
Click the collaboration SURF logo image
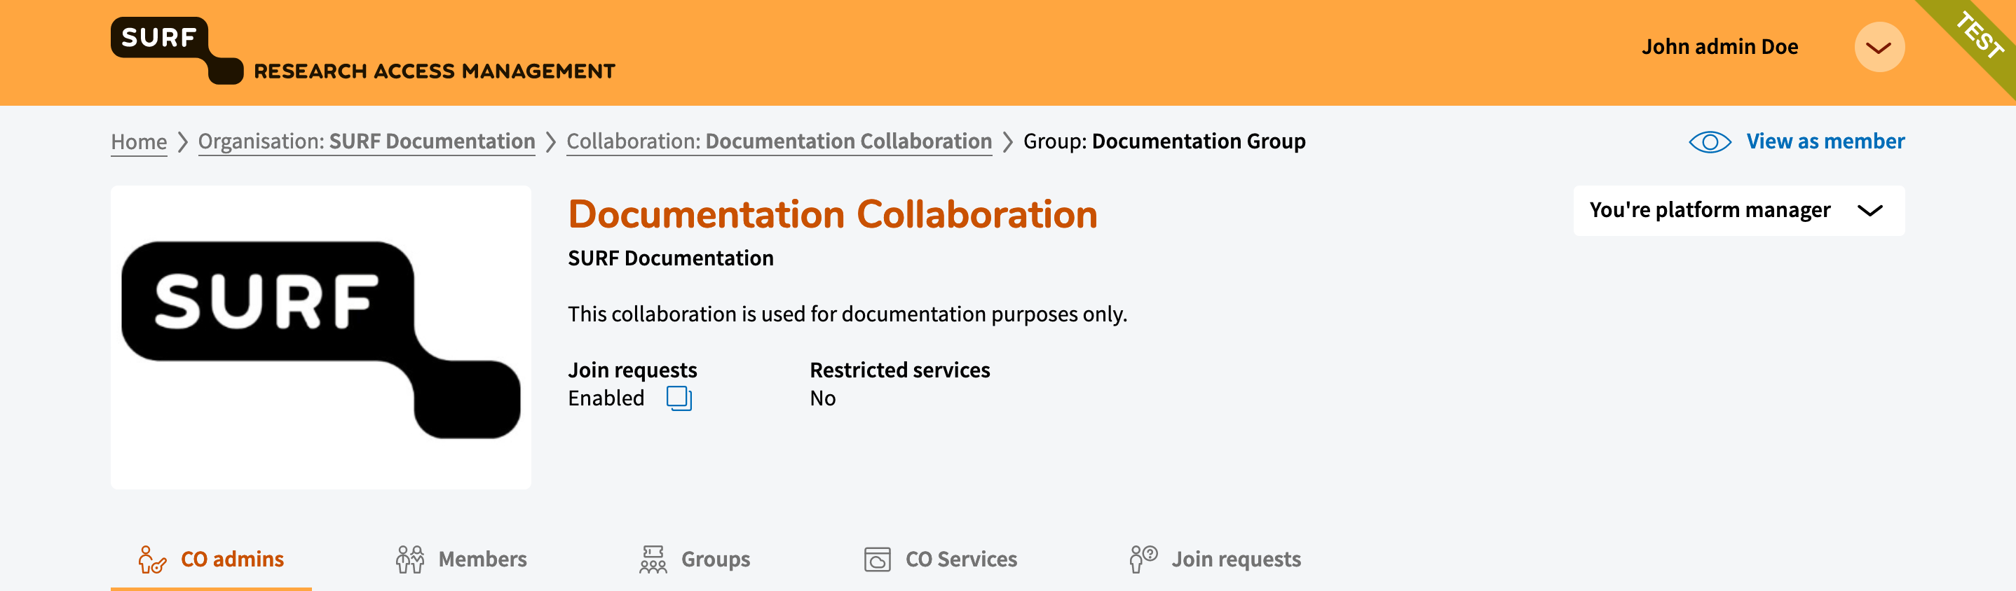[x=321, y=338]
